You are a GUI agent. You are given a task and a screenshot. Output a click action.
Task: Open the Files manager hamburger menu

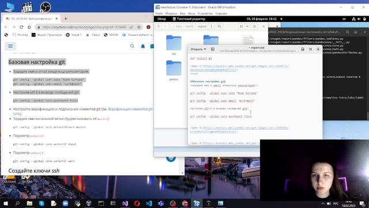tap(254, 27)
